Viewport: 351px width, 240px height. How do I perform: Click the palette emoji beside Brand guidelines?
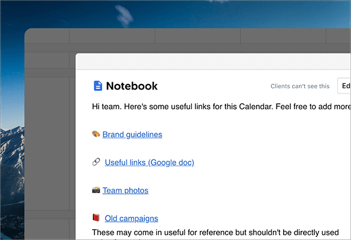click(x=96, y=134)
